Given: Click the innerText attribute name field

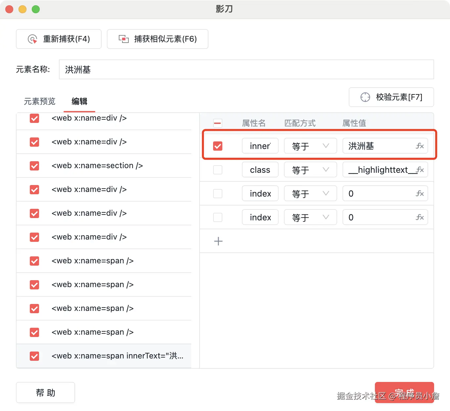Looking at the screenshot, I should pos(260,146).
